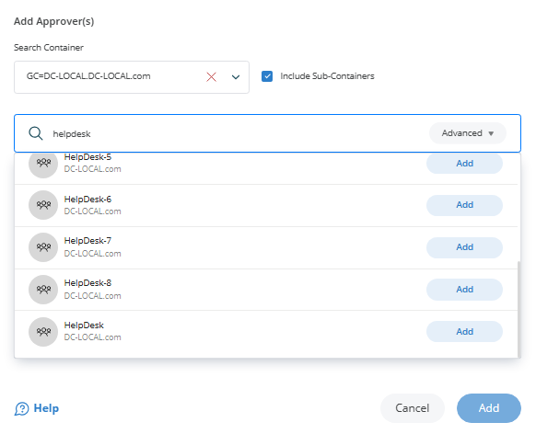Click the HelpDesk-6 name text
This screenshot has width=536, height=434.
(87, 200)
